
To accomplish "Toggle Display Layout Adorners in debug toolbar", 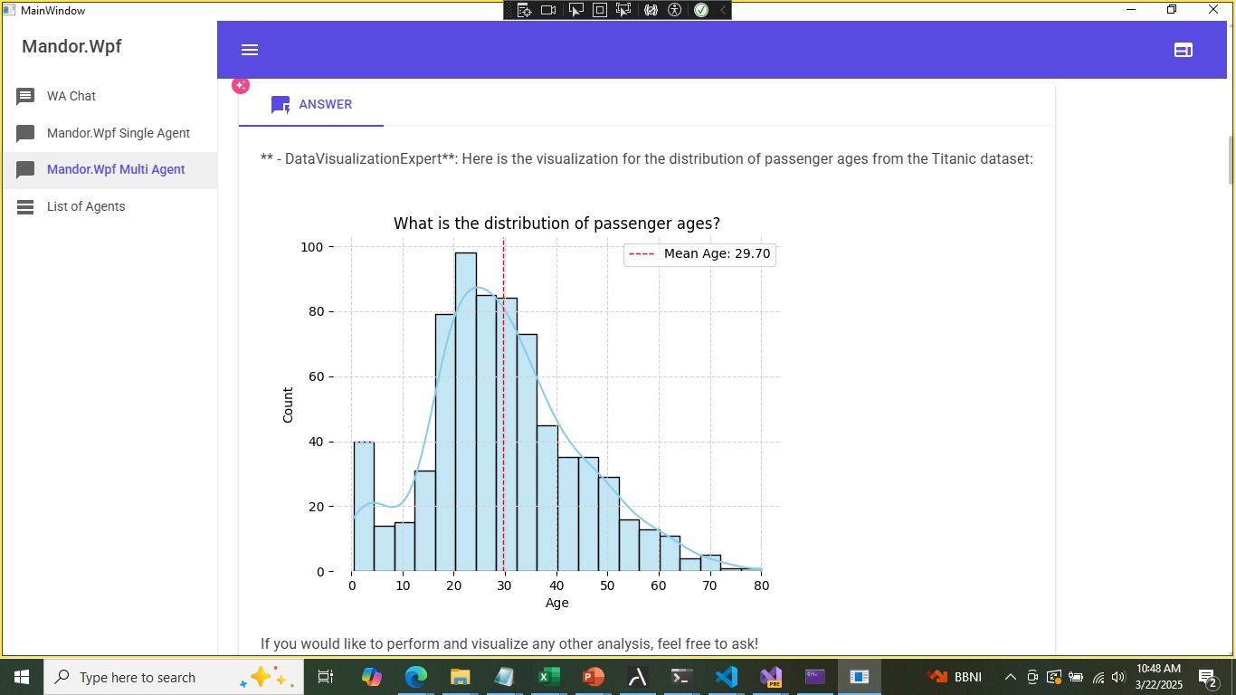I will pos(600,10).
